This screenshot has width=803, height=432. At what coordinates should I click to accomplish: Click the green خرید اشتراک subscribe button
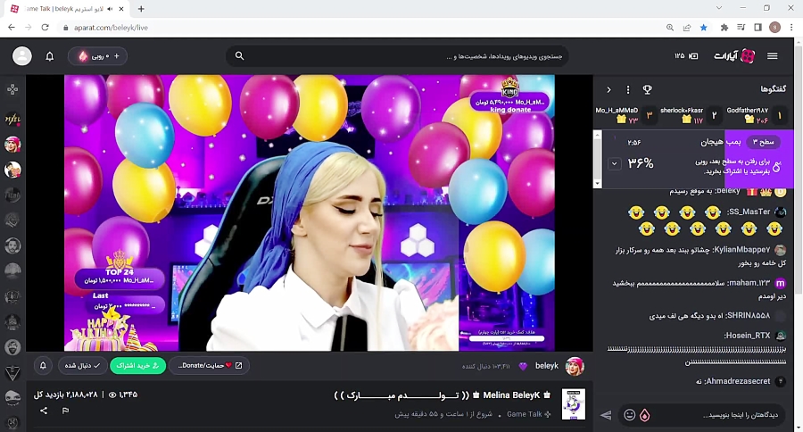point(137,365)
